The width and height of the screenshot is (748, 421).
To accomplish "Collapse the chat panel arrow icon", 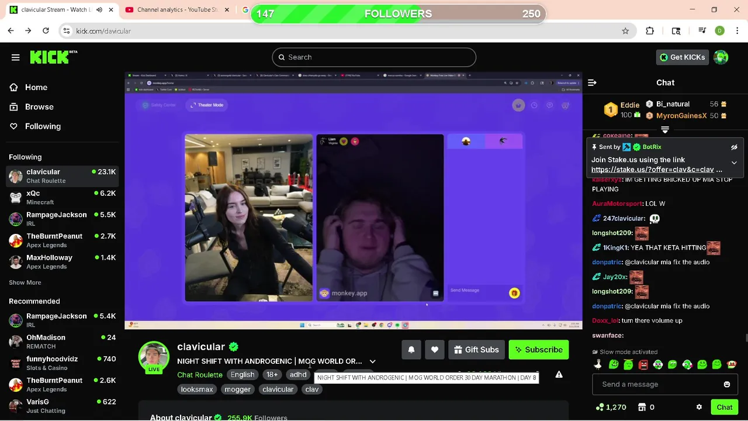I will (x=592, y=83).
